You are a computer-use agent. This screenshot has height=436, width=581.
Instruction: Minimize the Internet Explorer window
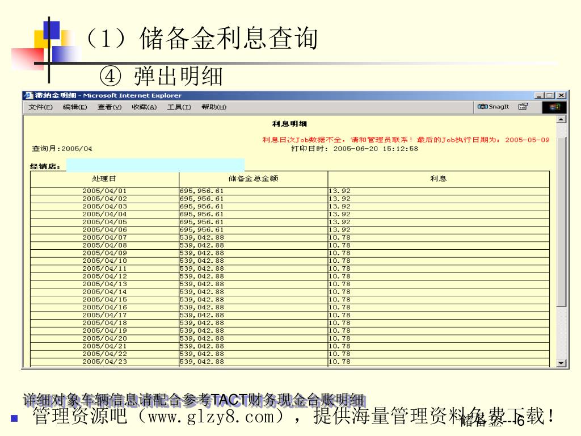[x=539, y=95]
